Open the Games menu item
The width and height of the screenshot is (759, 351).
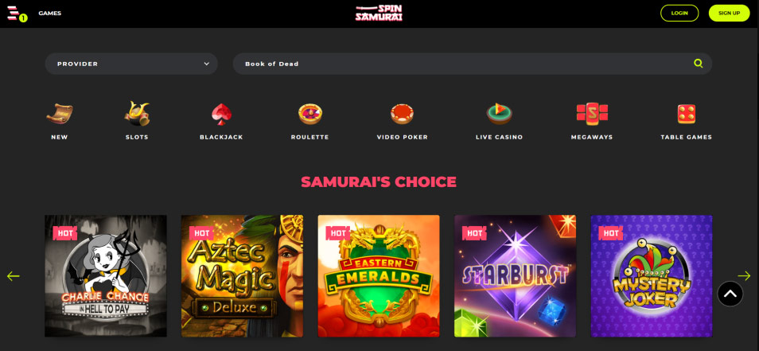click(x=50, y=13)
